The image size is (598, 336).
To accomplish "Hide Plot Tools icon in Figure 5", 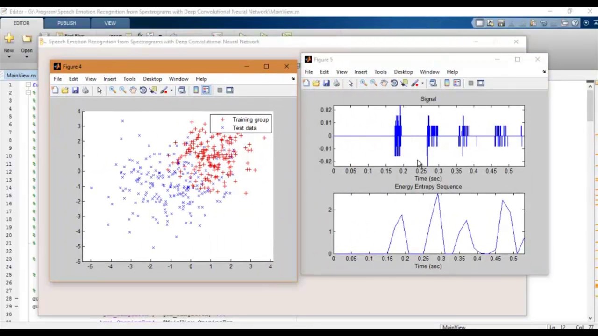I will coord(470,83).
